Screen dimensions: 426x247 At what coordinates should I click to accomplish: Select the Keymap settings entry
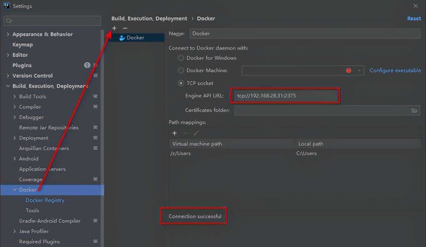(x=22, y=44)
